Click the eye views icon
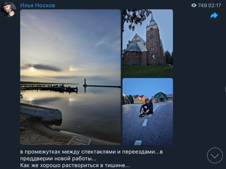Screen dimensions: 226x169 (194, 5)
